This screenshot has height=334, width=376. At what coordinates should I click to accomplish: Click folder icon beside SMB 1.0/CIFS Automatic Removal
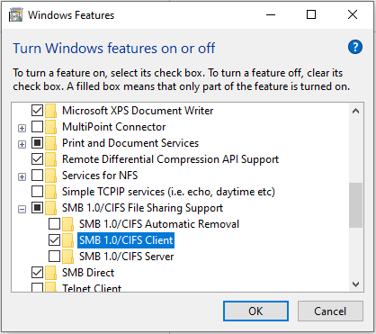coord(67,224)
